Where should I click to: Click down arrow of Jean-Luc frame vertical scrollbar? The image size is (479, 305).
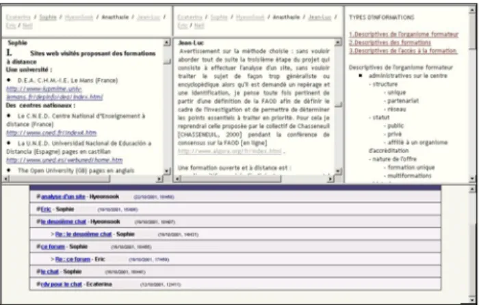pyautogui.click(x=338, y=171)
